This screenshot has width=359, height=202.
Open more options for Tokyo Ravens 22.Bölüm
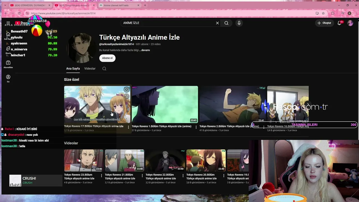click(183, 176)
